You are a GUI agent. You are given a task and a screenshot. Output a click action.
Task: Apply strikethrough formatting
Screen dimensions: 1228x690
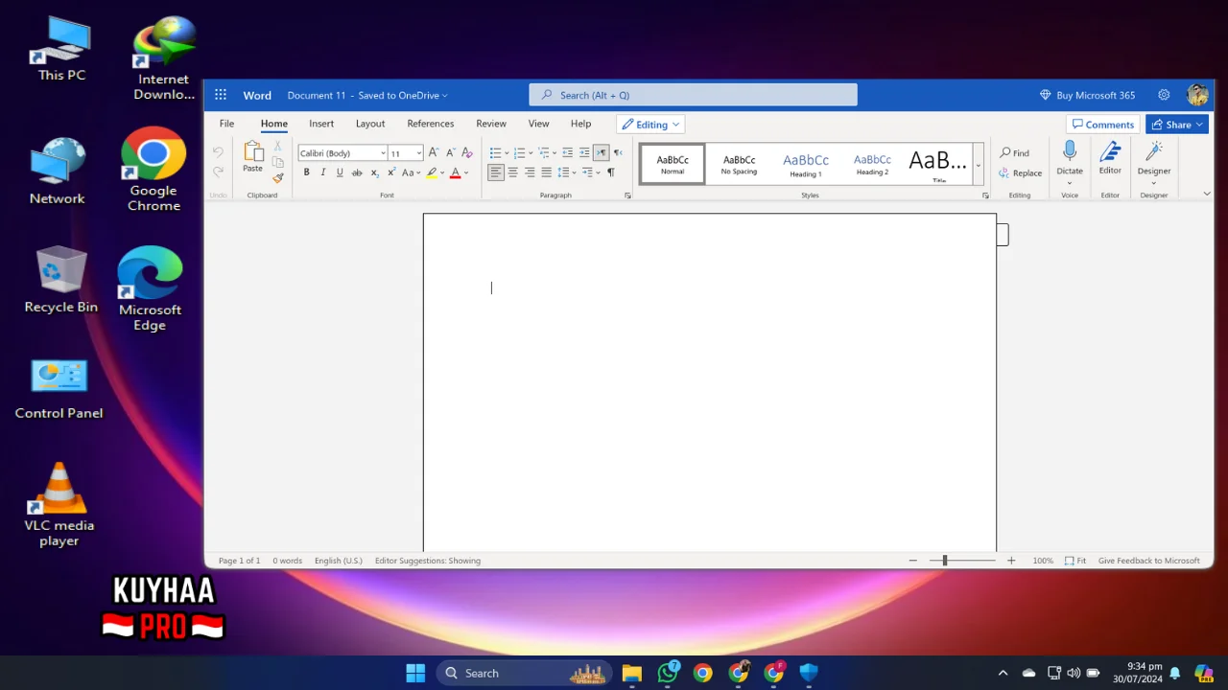357,172
